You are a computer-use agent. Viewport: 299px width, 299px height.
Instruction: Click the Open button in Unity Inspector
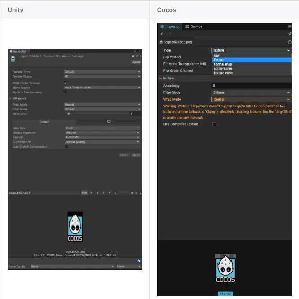[136, 62]
